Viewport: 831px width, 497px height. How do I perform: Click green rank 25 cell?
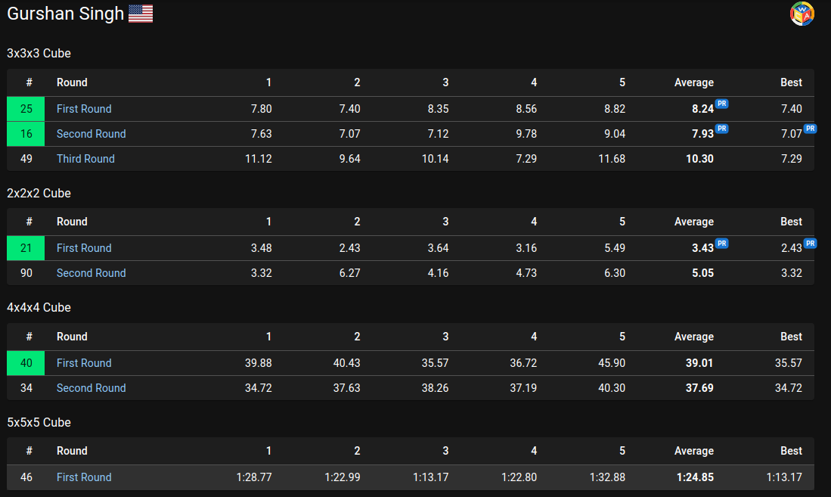26,109
